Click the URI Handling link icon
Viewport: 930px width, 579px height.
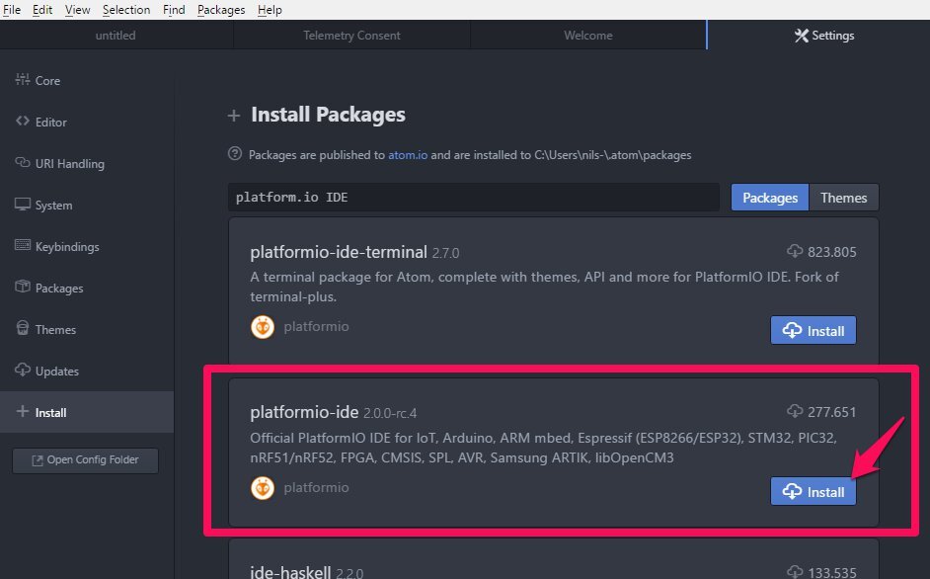coord(23,163)
